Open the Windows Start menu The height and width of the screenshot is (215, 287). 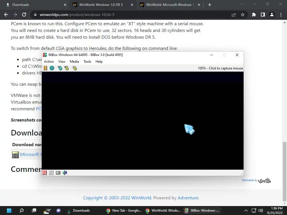point(9,211)
